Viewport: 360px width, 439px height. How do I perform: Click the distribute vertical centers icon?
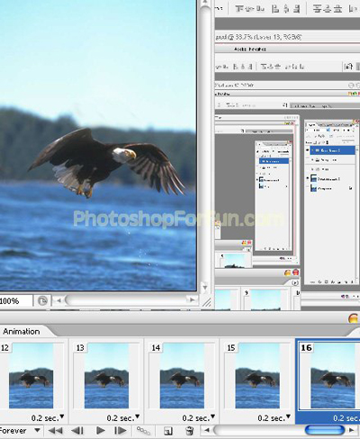(328, 9)
